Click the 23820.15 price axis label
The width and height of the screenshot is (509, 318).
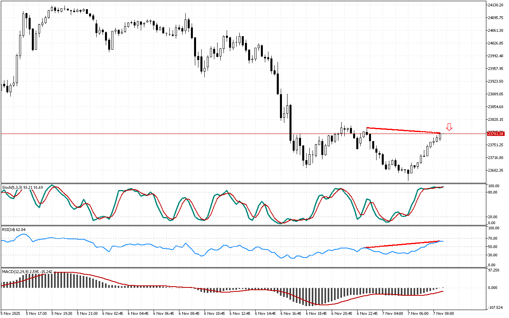[x=496, y=119]
